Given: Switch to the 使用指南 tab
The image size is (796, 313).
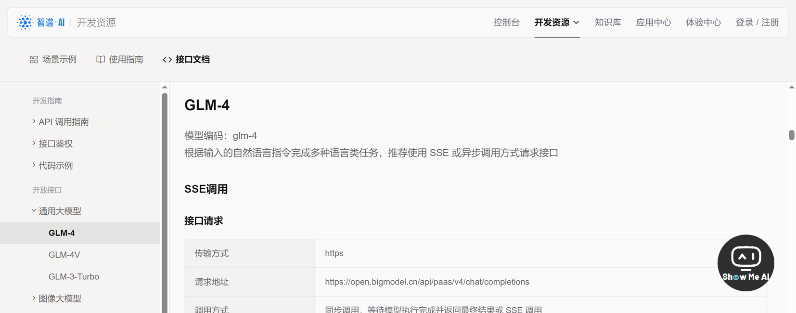Looking at the screenshot, I should tap(120, 60).
